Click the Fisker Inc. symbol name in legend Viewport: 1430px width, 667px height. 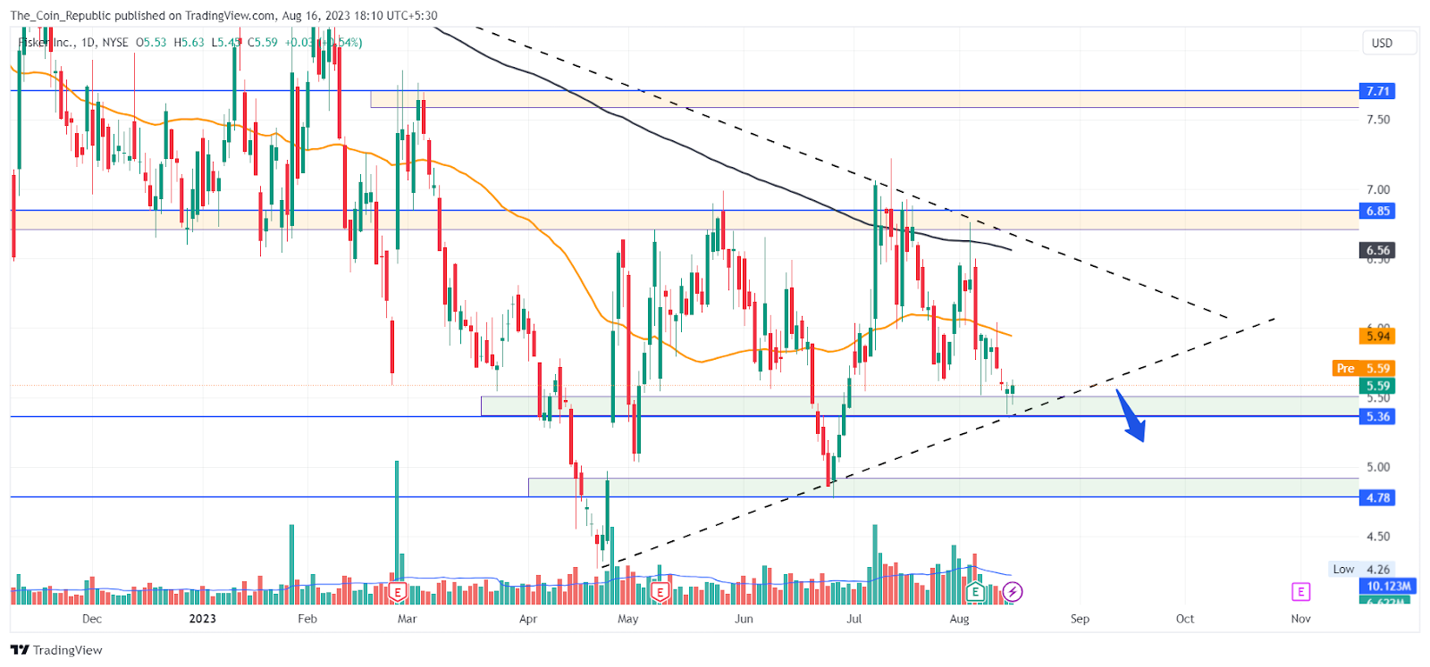coord(46,42)
